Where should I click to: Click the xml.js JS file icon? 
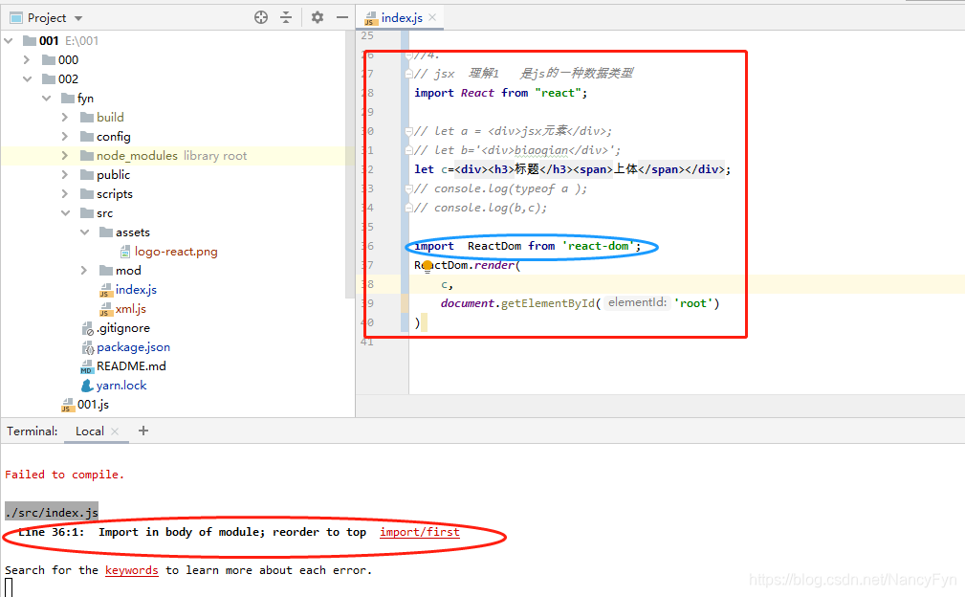tap(106, 309)
